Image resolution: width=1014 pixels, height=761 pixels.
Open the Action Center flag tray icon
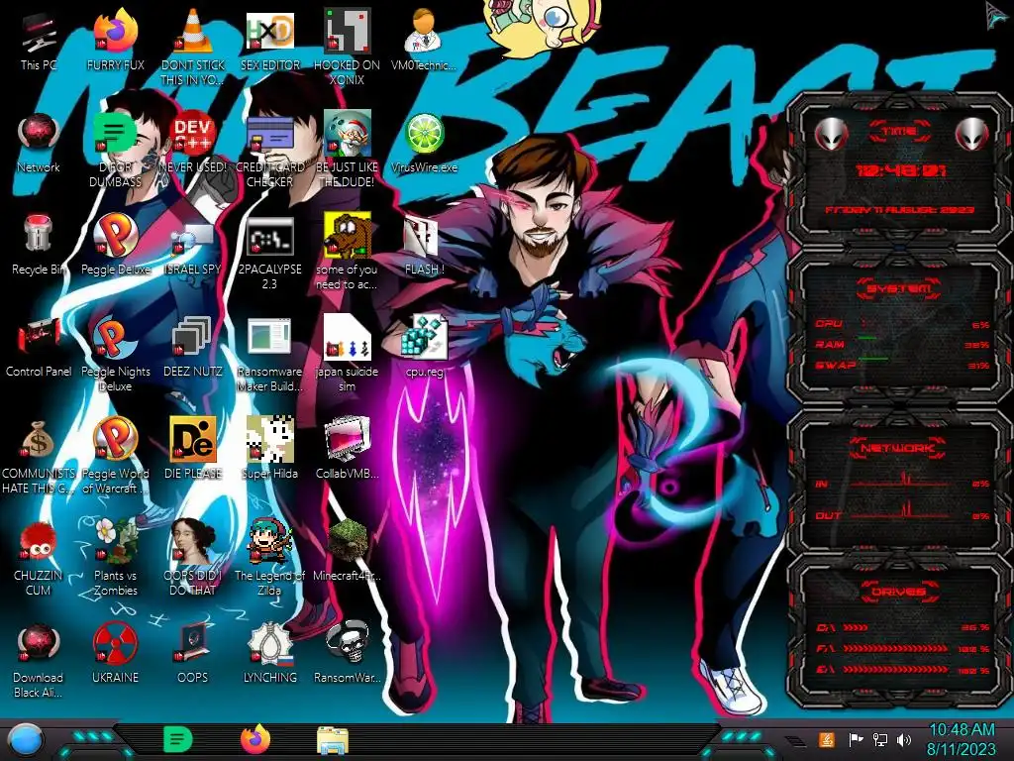pyautogui.click(x=856, y=739)
